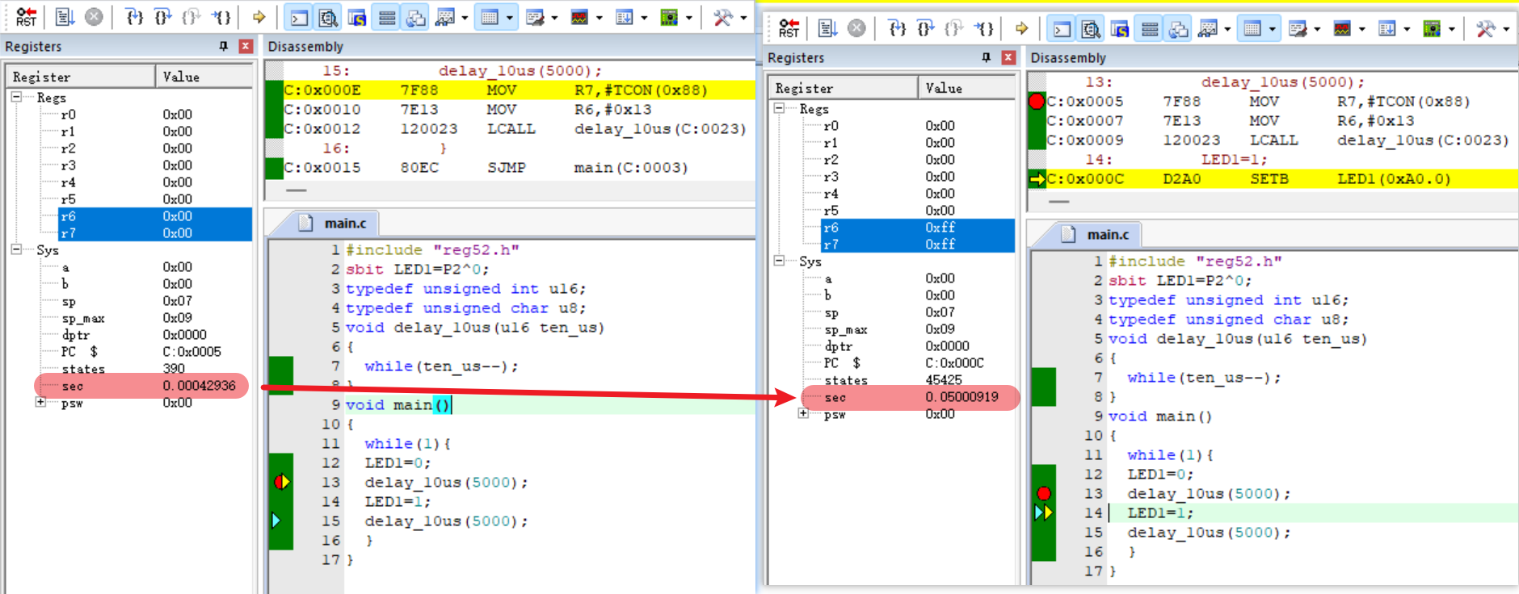Click RST reset CPU icon in right window
Image resolution: width=1519 pixels, height=594 pixels.
tap(789, 29)
